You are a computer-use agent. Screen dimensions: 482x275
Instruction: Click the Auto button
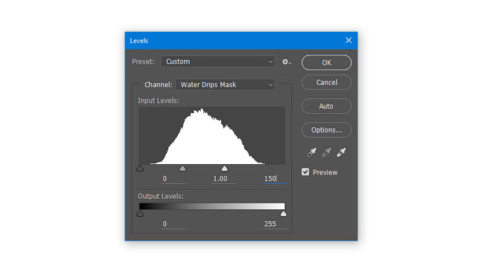[326, 106]
